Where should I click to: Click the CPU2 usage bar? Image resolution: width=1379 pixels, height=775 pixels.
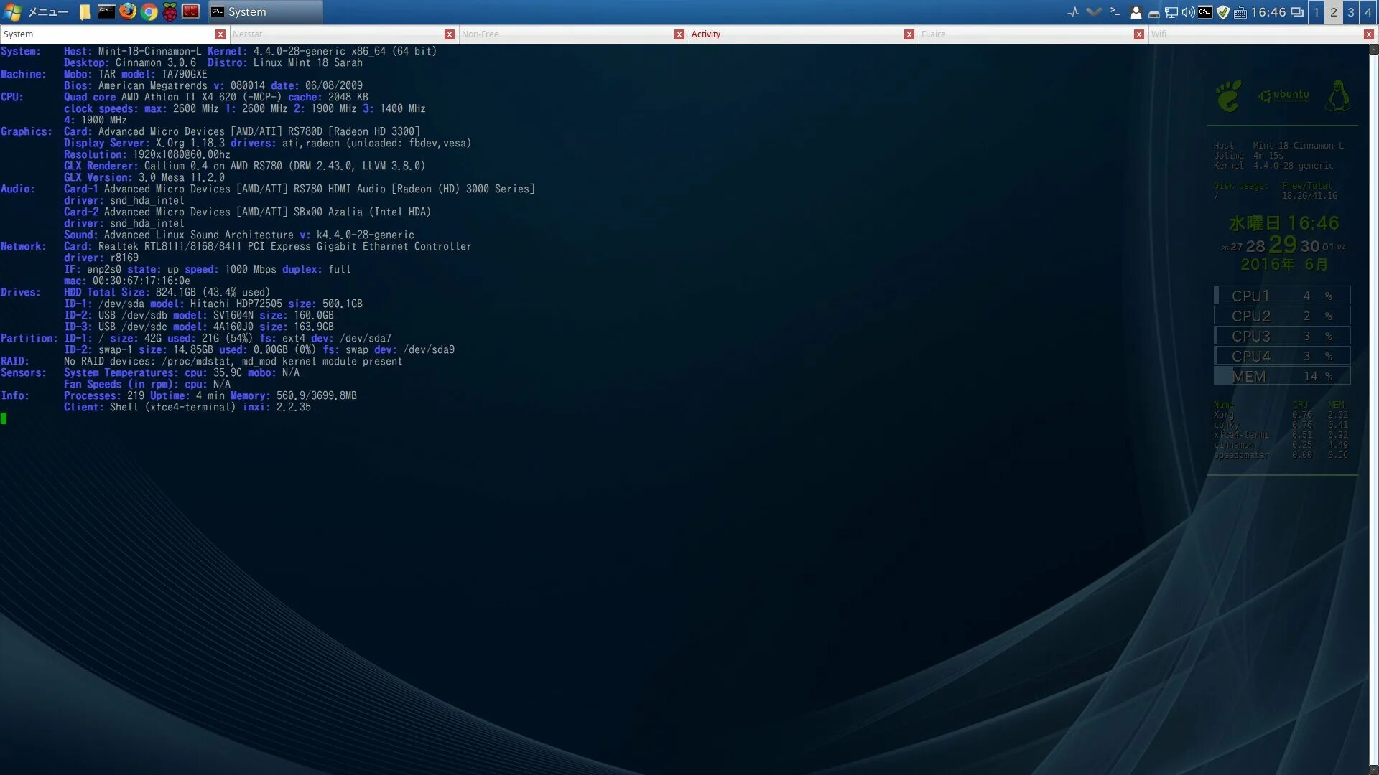click(1282, 316)
